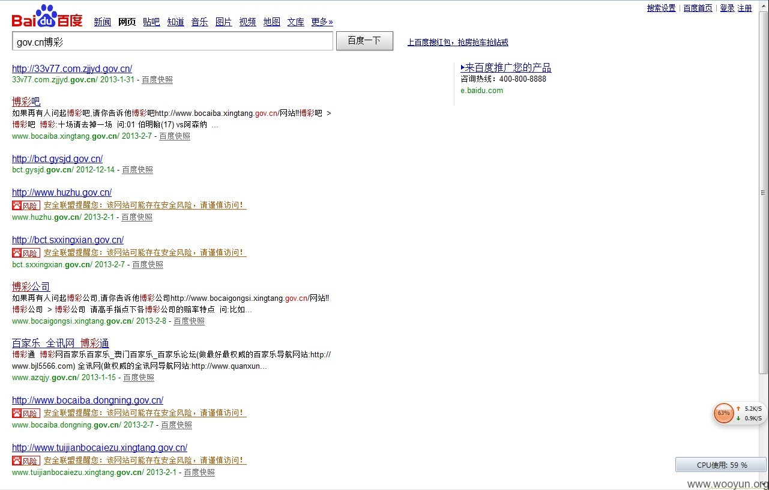Open the 文库 tab
This screenshot has height=490, width=769.
point(295,22)
